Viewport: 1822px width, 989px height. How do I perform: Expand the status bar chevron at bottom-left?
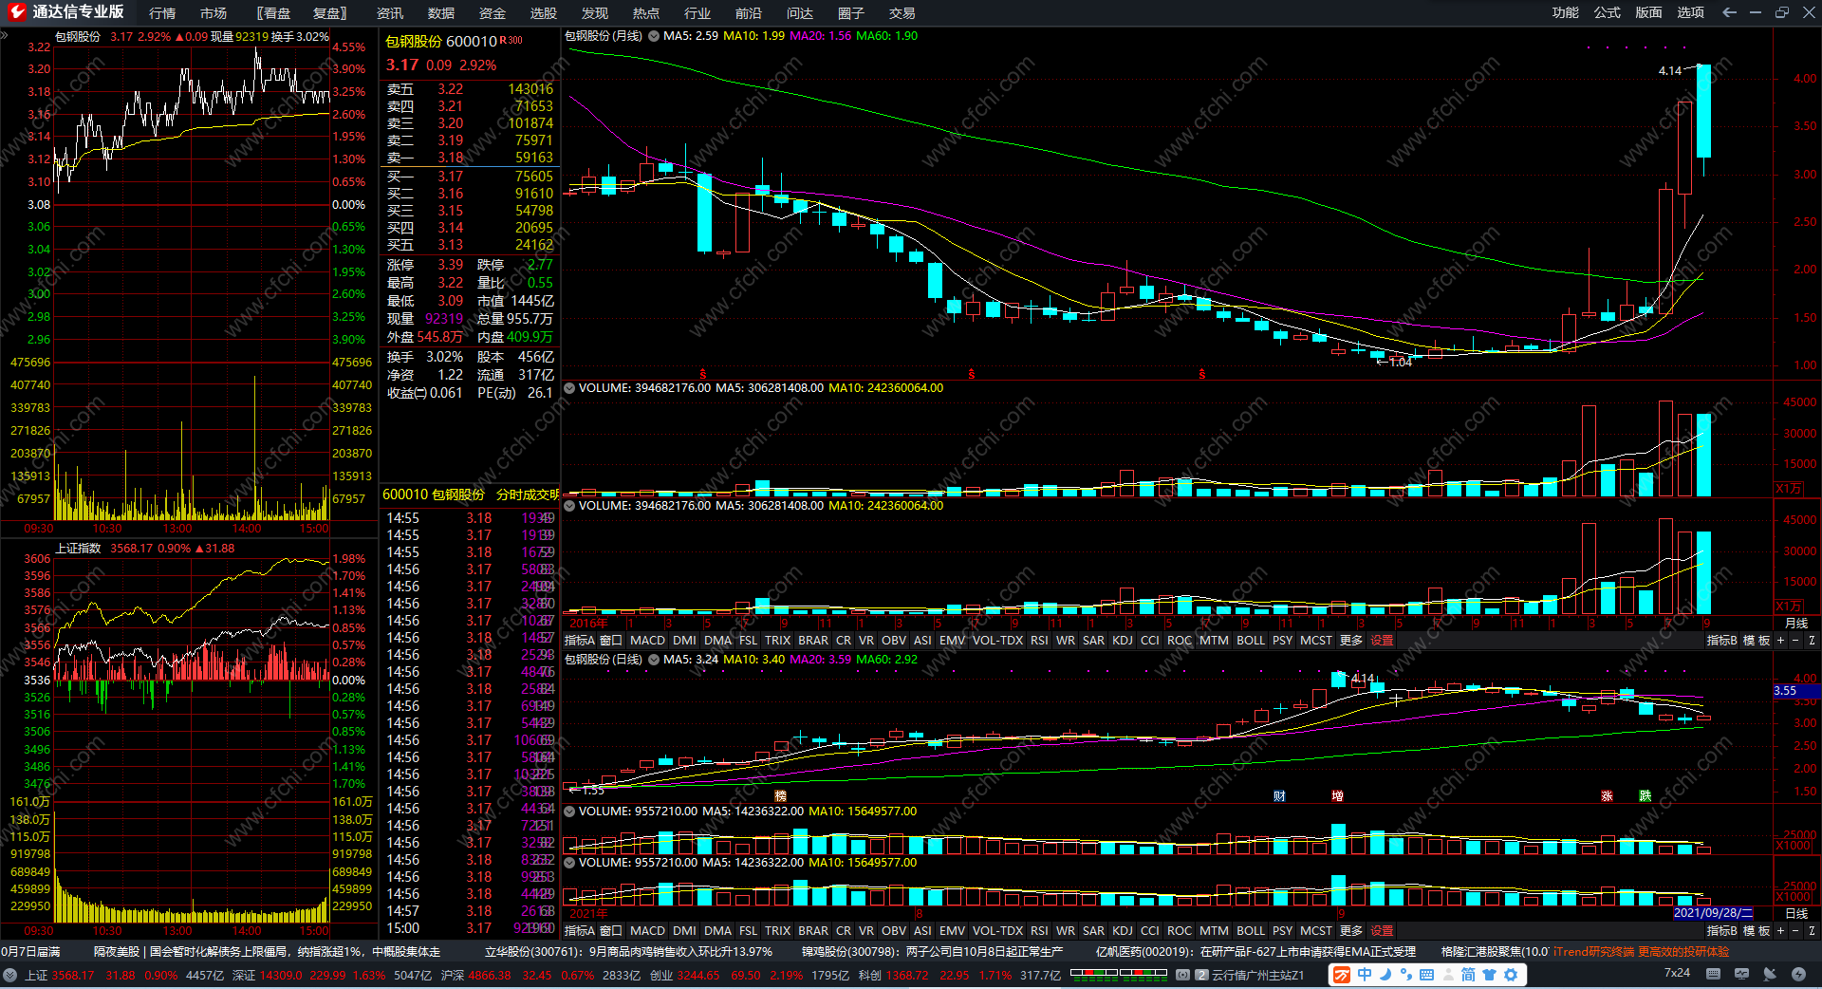point(9,975)
